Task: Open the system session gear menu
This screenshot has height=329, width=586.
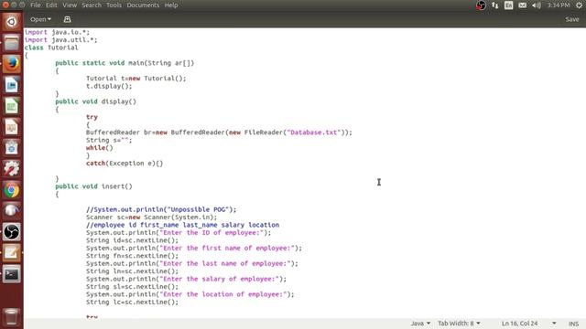Action: (579, 5)
